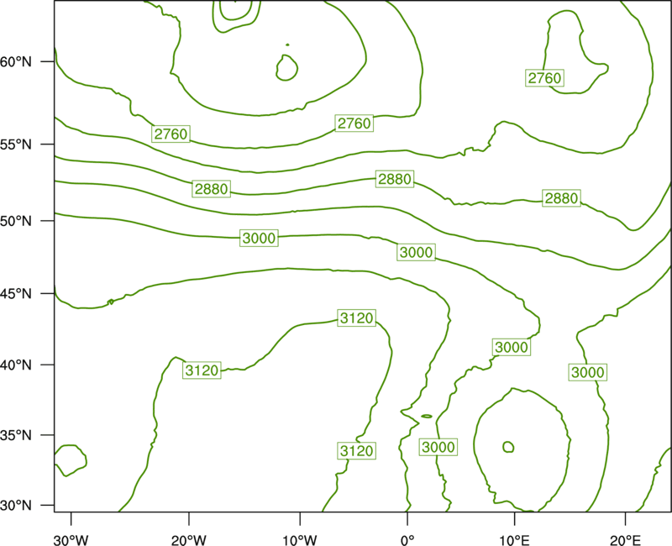672x546 pixels.
Task: Select the 20°E longitude axis label
Action: point(625,540)
